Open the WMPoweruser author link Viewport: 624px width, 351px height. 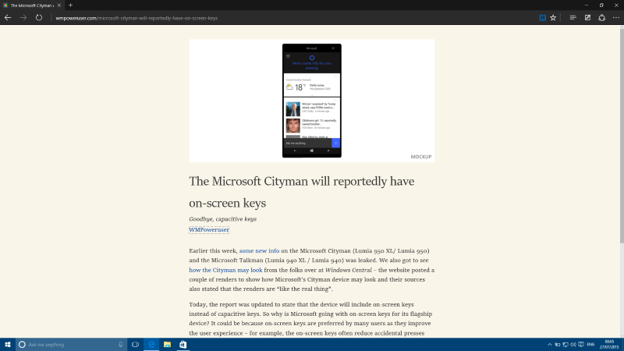[209, 229]
